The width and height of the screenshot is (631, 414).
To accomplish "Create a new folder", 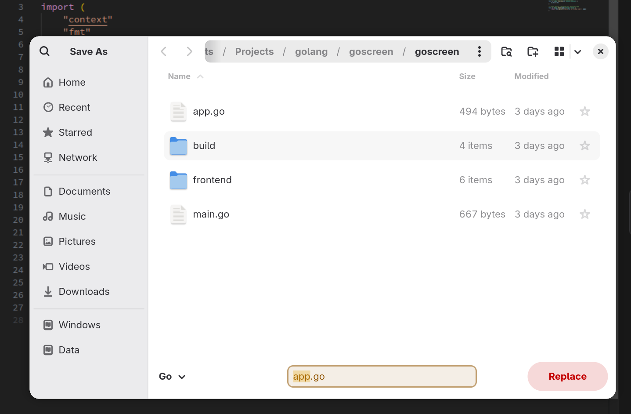I will pyautogui.click(x=533, y=51).
